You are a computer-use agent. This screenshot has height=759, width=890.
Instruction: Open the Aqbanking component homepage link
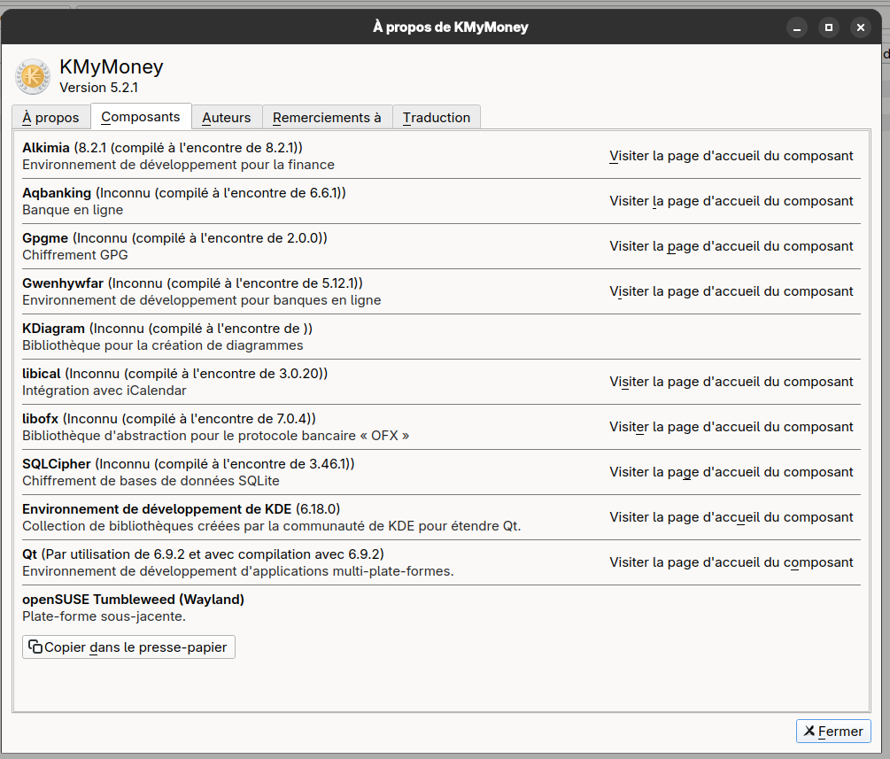point(731,201)
